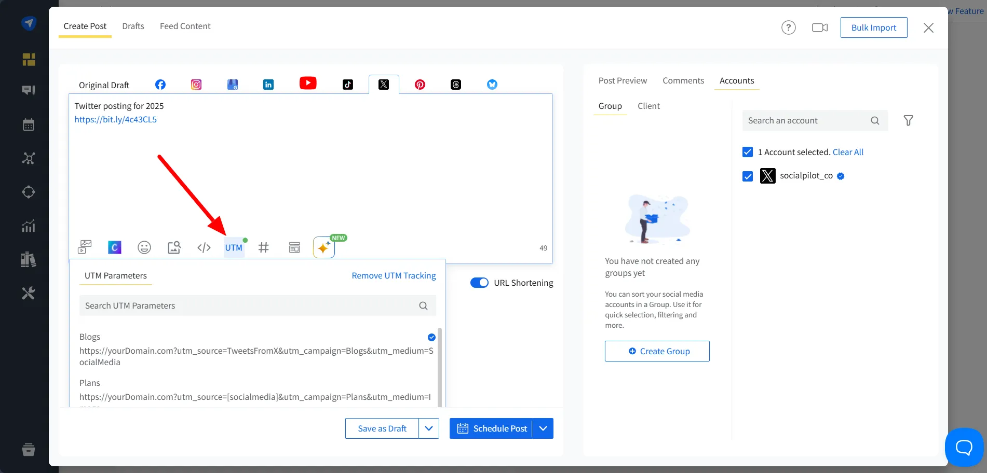Select the LinkedIn platform icon
987x473 pixels.
(268, 85)
